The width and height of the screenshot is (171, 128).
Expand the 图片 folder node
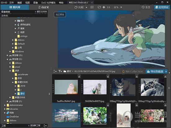point(16,21)
